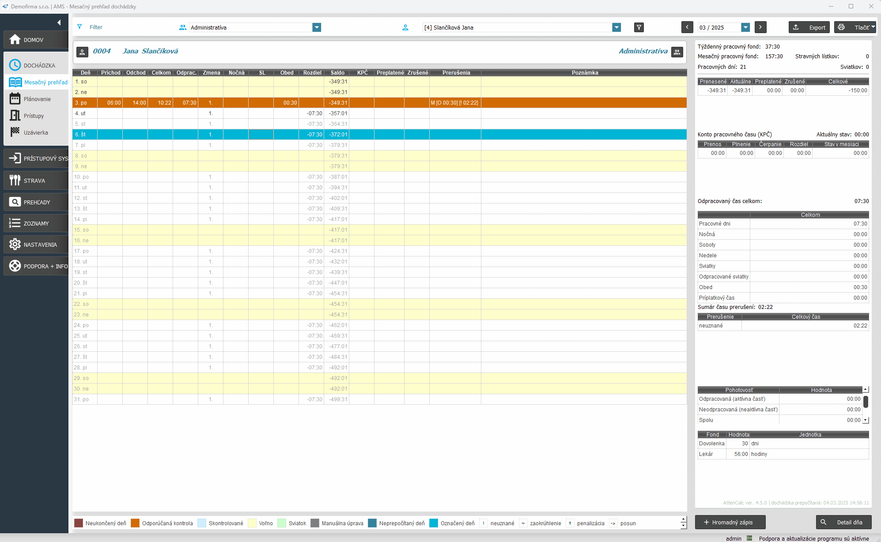The image size is (881, 542).
Task: Open the Strava meals section
Action: coord(35,181)
